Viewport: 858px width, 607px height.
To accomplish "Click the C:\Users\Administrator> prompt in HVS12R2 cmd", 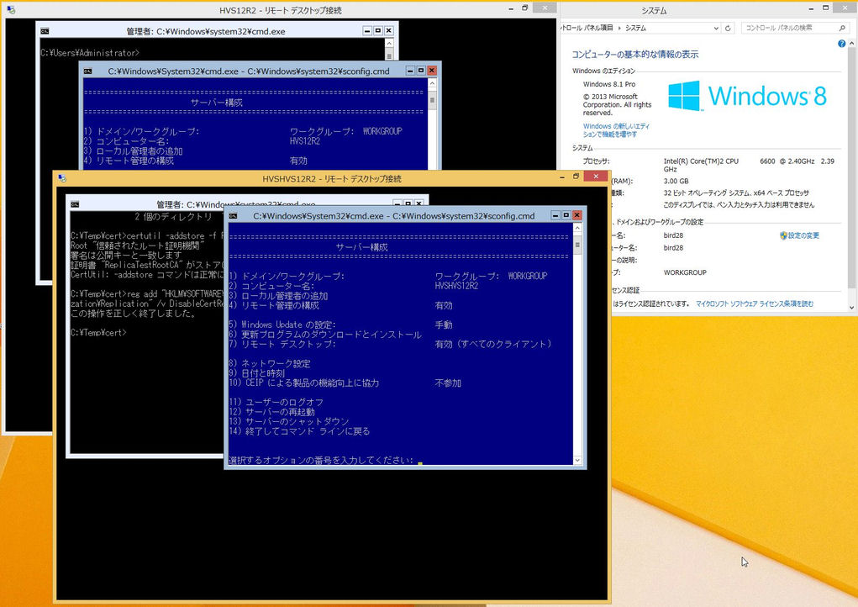I will (x=90, y=53).
